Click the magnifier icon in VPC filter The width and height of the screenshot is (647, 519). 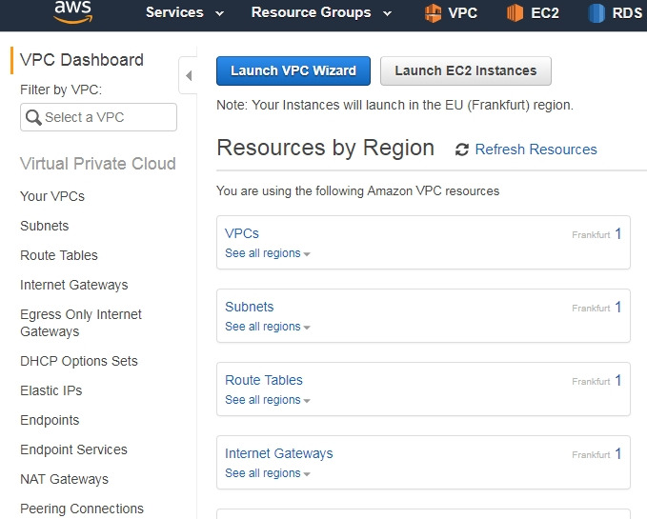(x=33, y=117)
